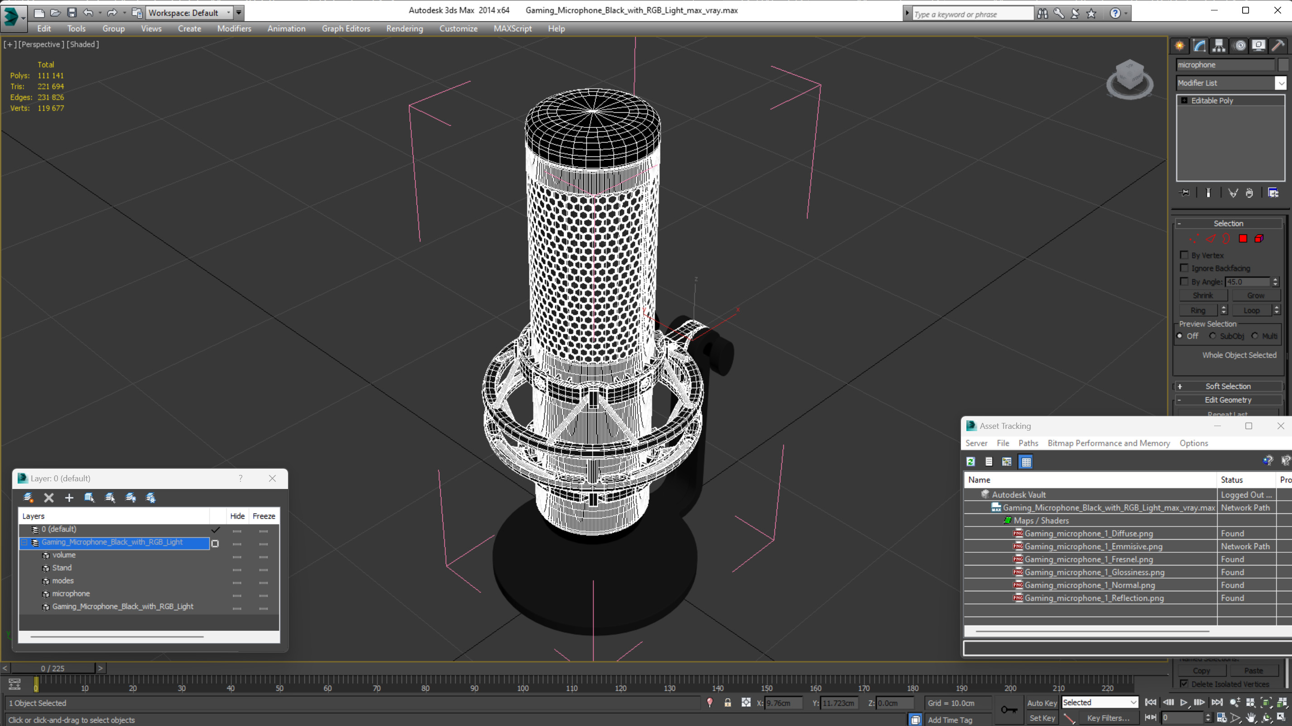This screenshot has width=1292, height=726.
Task: Click the Pan View hand icon
Action: pyautogui.click(x=1251, y=718)
